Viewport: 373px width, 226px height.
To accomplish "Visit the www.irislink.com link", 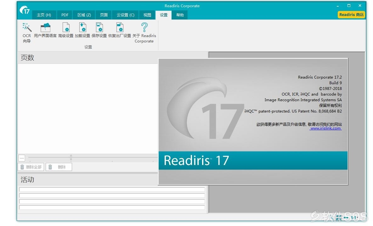I will click(x=326, y=128).
